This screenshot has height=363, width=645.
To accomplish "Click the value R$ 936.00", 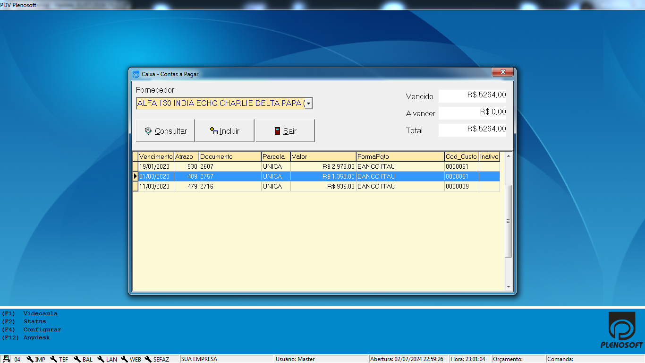I will 341,186.
